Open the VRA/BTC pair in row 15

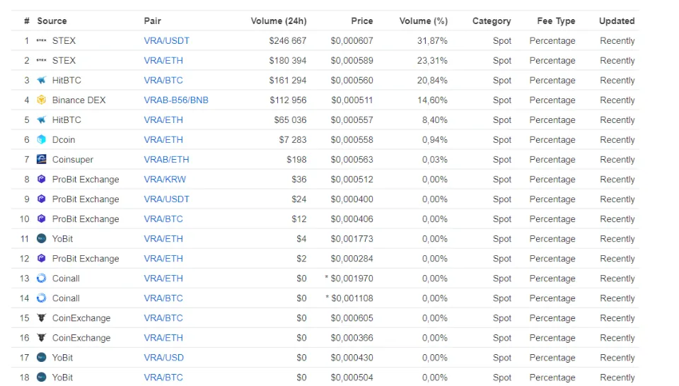click(x=163, y=318)
